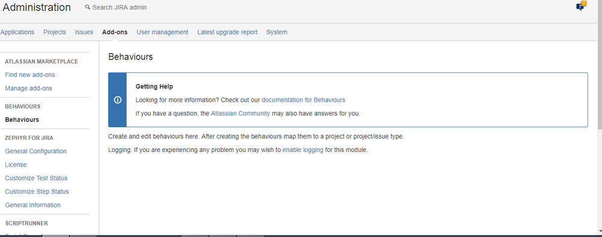Open the License sidebar link
The height and width of the screenshot is (237, 602).
pos(16,165)
